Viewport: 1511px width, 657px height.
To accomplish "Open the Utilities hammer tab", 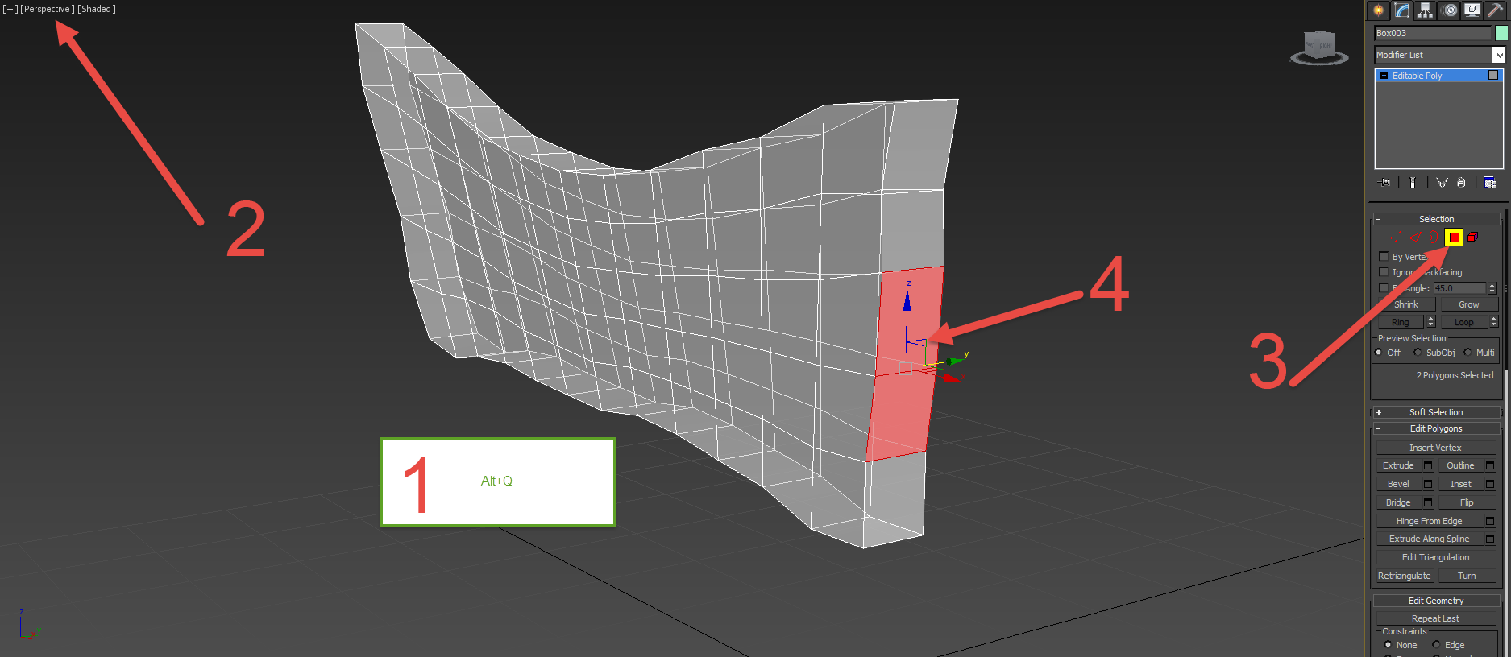I will [x=1496, y=10].
